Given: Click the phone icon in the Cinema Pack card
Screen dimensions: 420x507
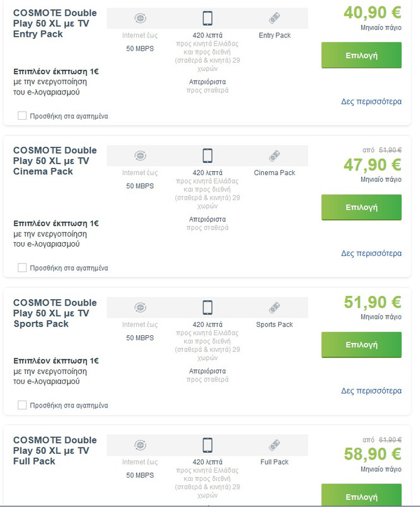Looking at the screenshot, I should [207, 155].
